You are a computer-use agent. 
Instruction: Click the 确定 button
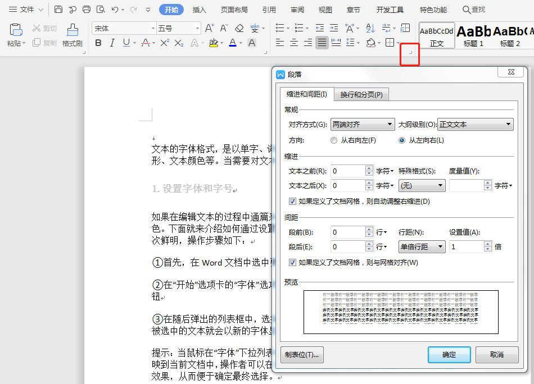click(x=449, y=355)
